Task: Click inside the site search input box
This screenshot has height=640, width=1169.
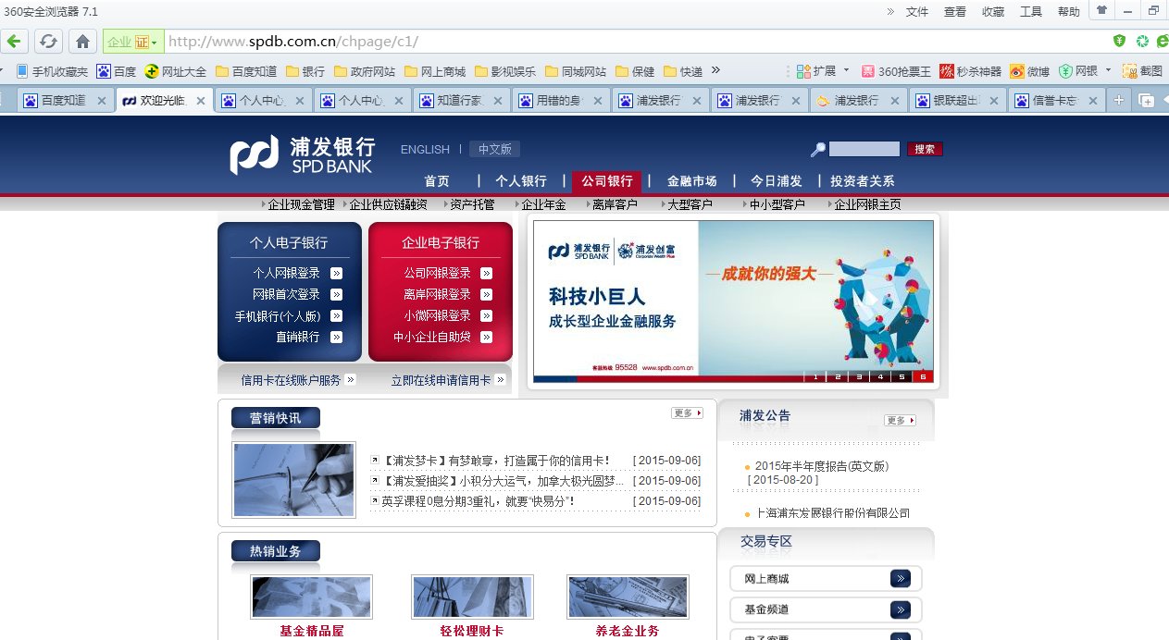Action: [x=866, y=149]
